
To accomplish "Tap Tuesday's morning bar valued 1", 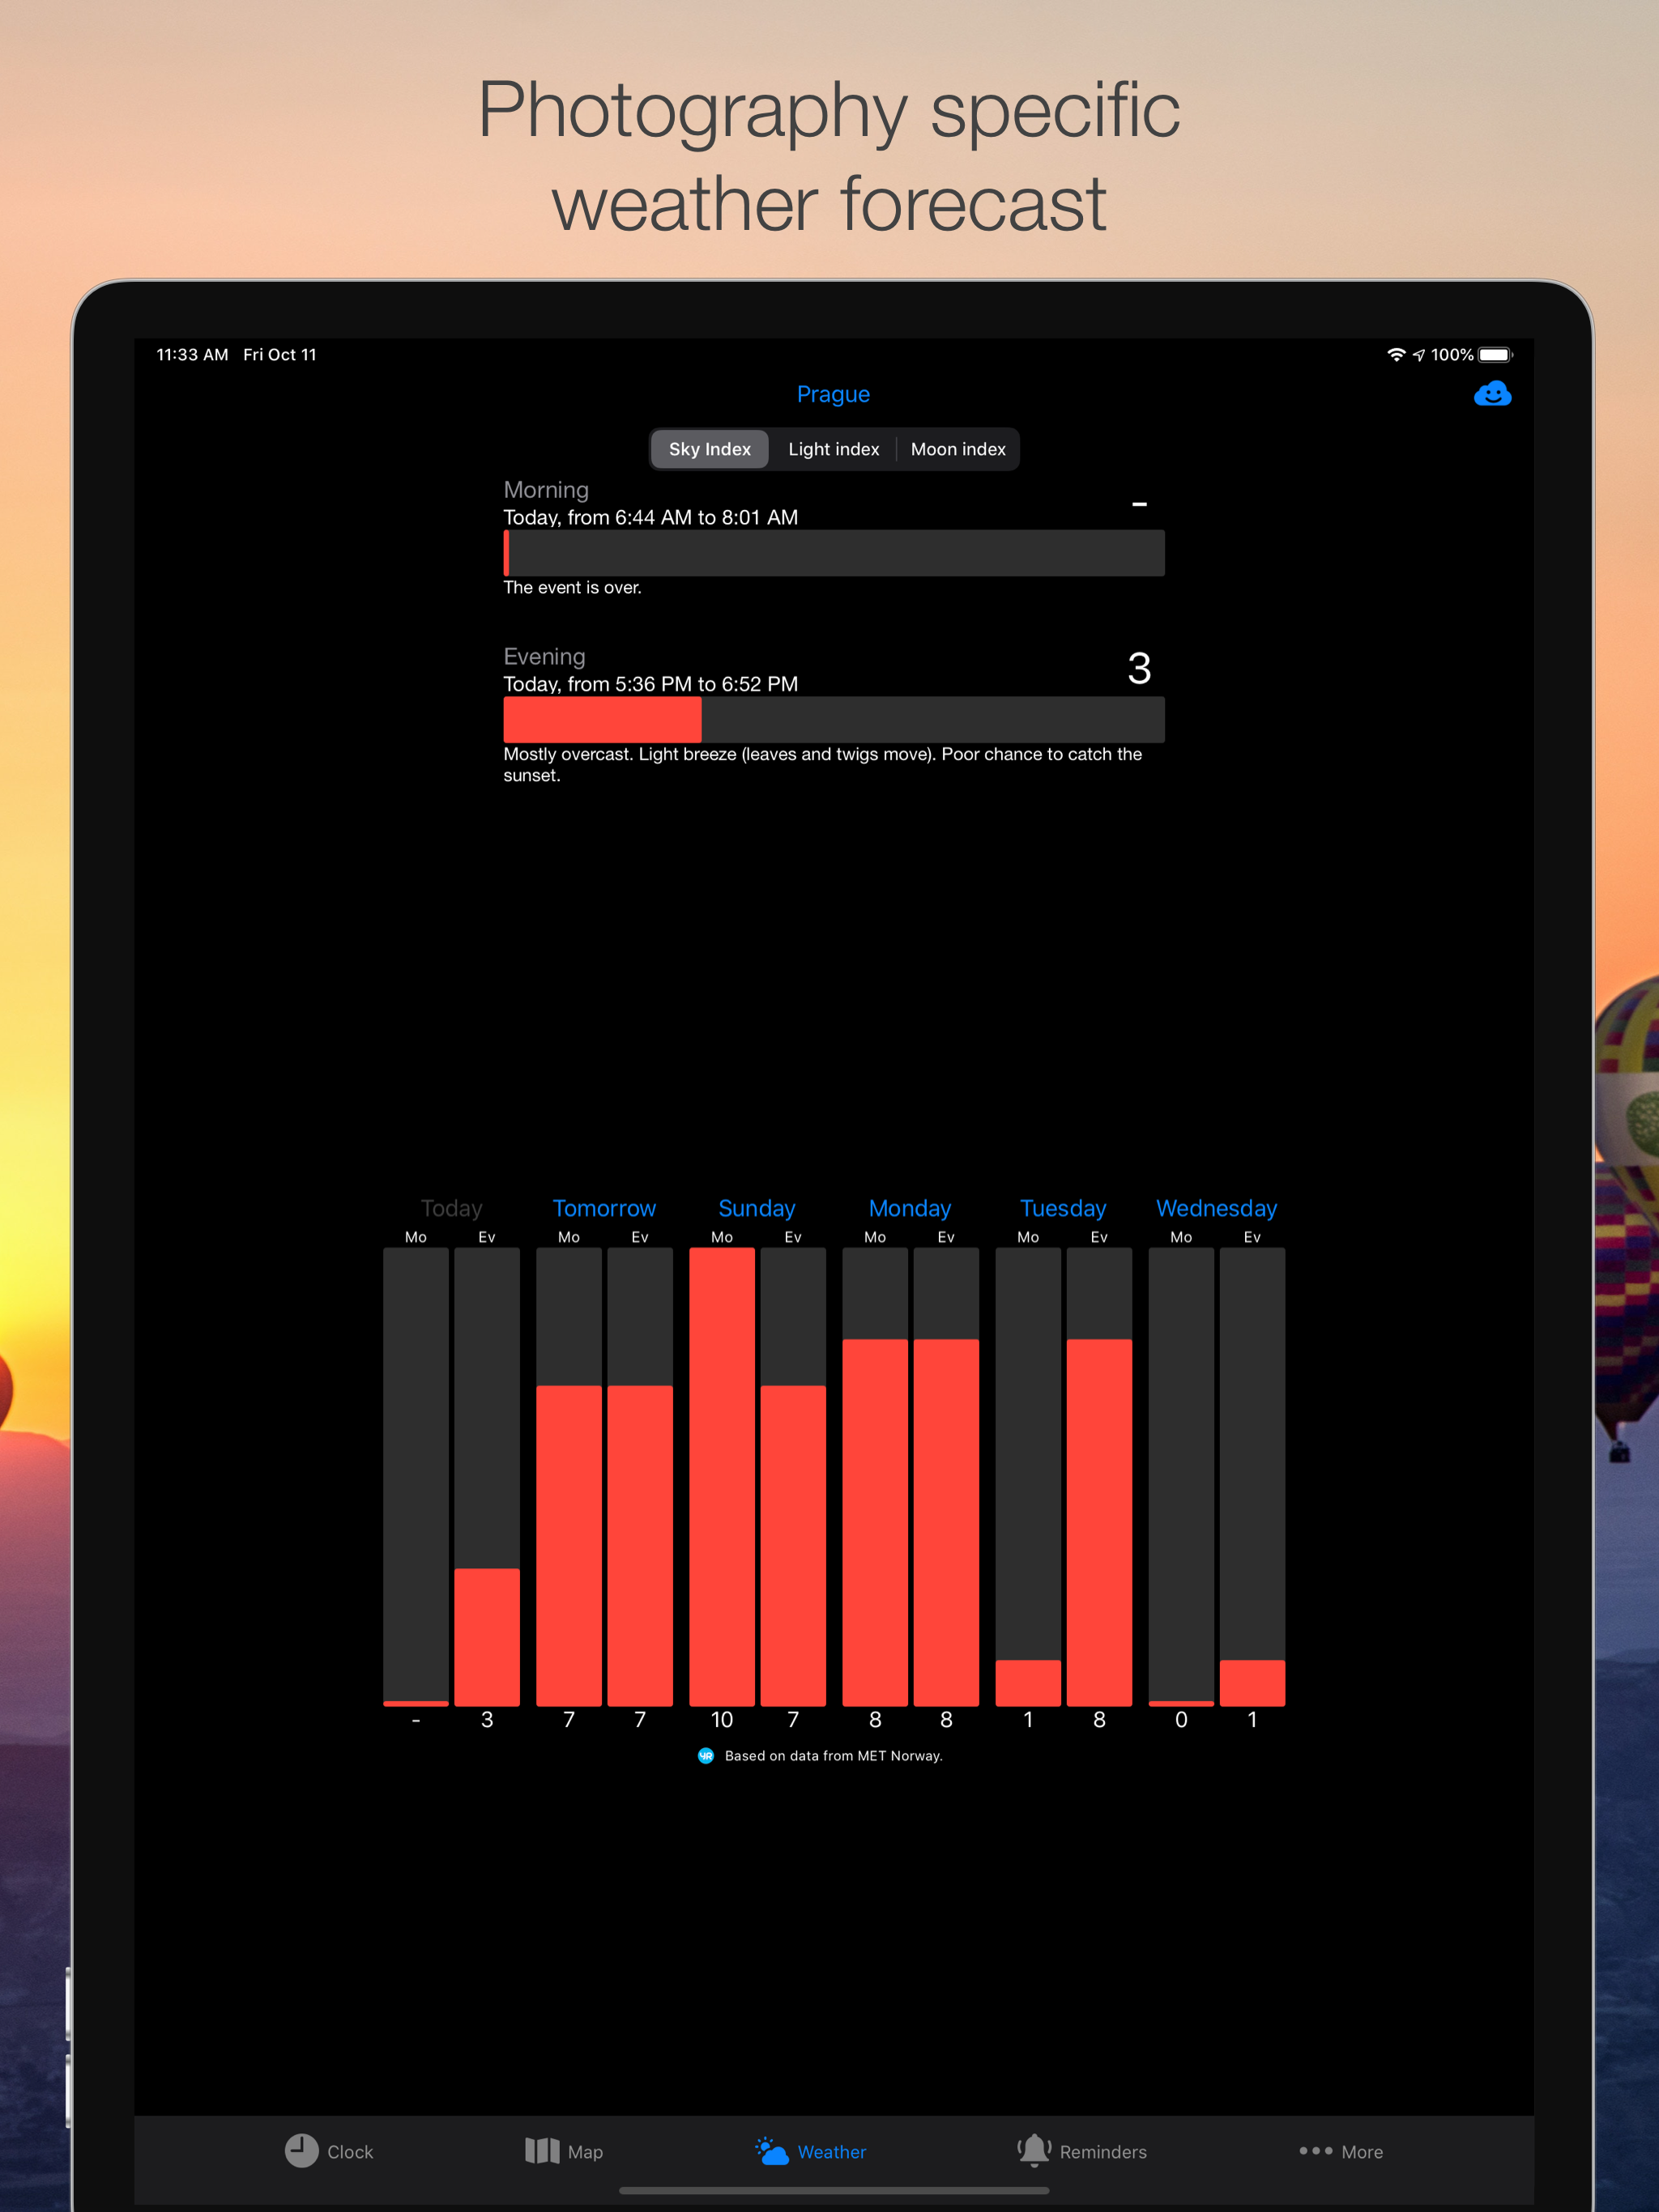I will point(1029,1476).
